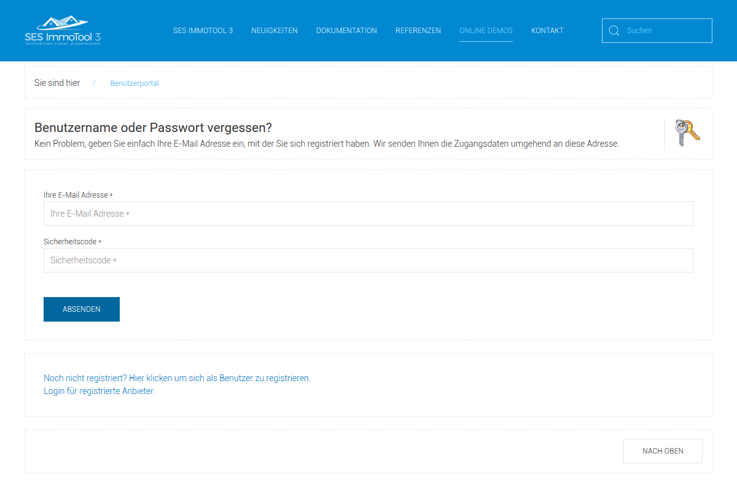Go to DOKUMENTATION in navigation

[346, 31]
